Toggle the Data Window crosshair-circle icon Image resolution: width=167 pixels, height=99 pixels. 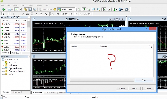[x=21, y=9]
